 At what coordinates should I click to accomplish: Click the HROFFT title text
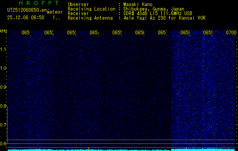pos(39,3)
